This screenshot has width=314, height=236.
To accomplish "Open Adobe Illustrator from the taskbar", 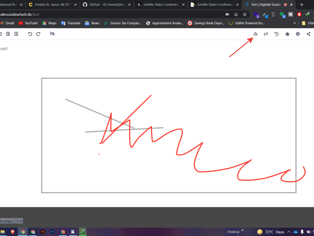I will pos(43,232).
